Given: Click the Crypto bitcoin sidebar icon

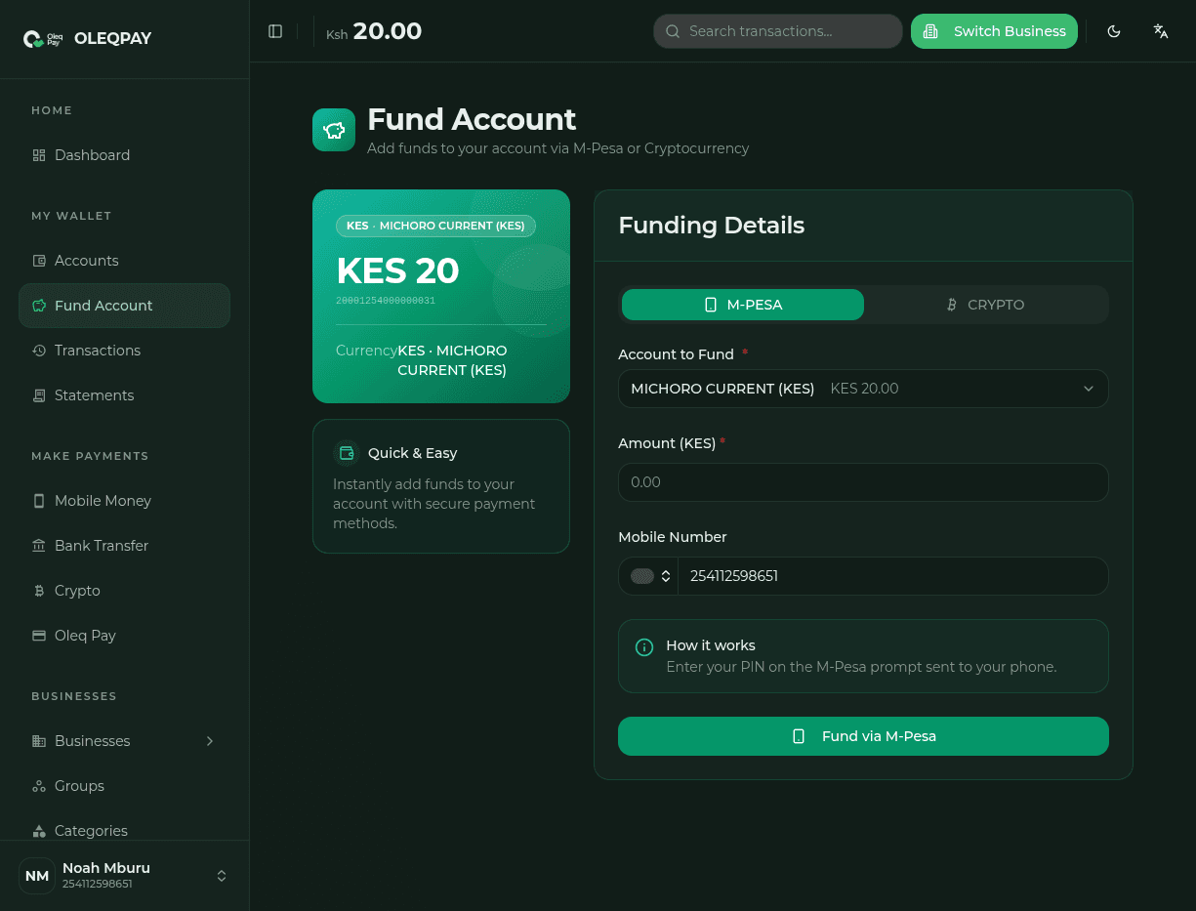Looking at the screenshot, I should (x=39, y=591).
